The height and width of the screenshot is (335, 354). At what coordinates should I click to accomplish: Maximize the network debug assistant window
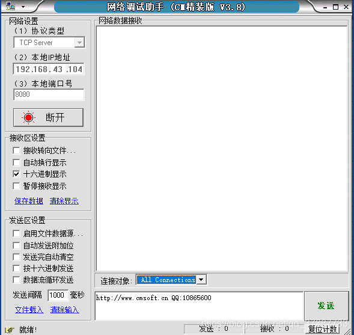[x=336, y=7]
